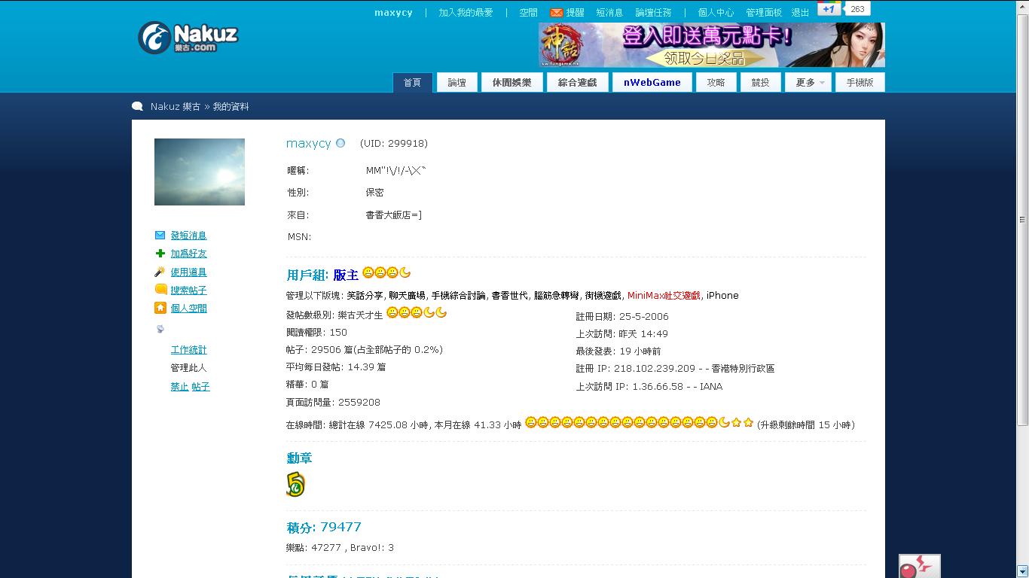Switch to the nWebGame tab
Viewport: 1029px width, 578px height.
[652, 82]
